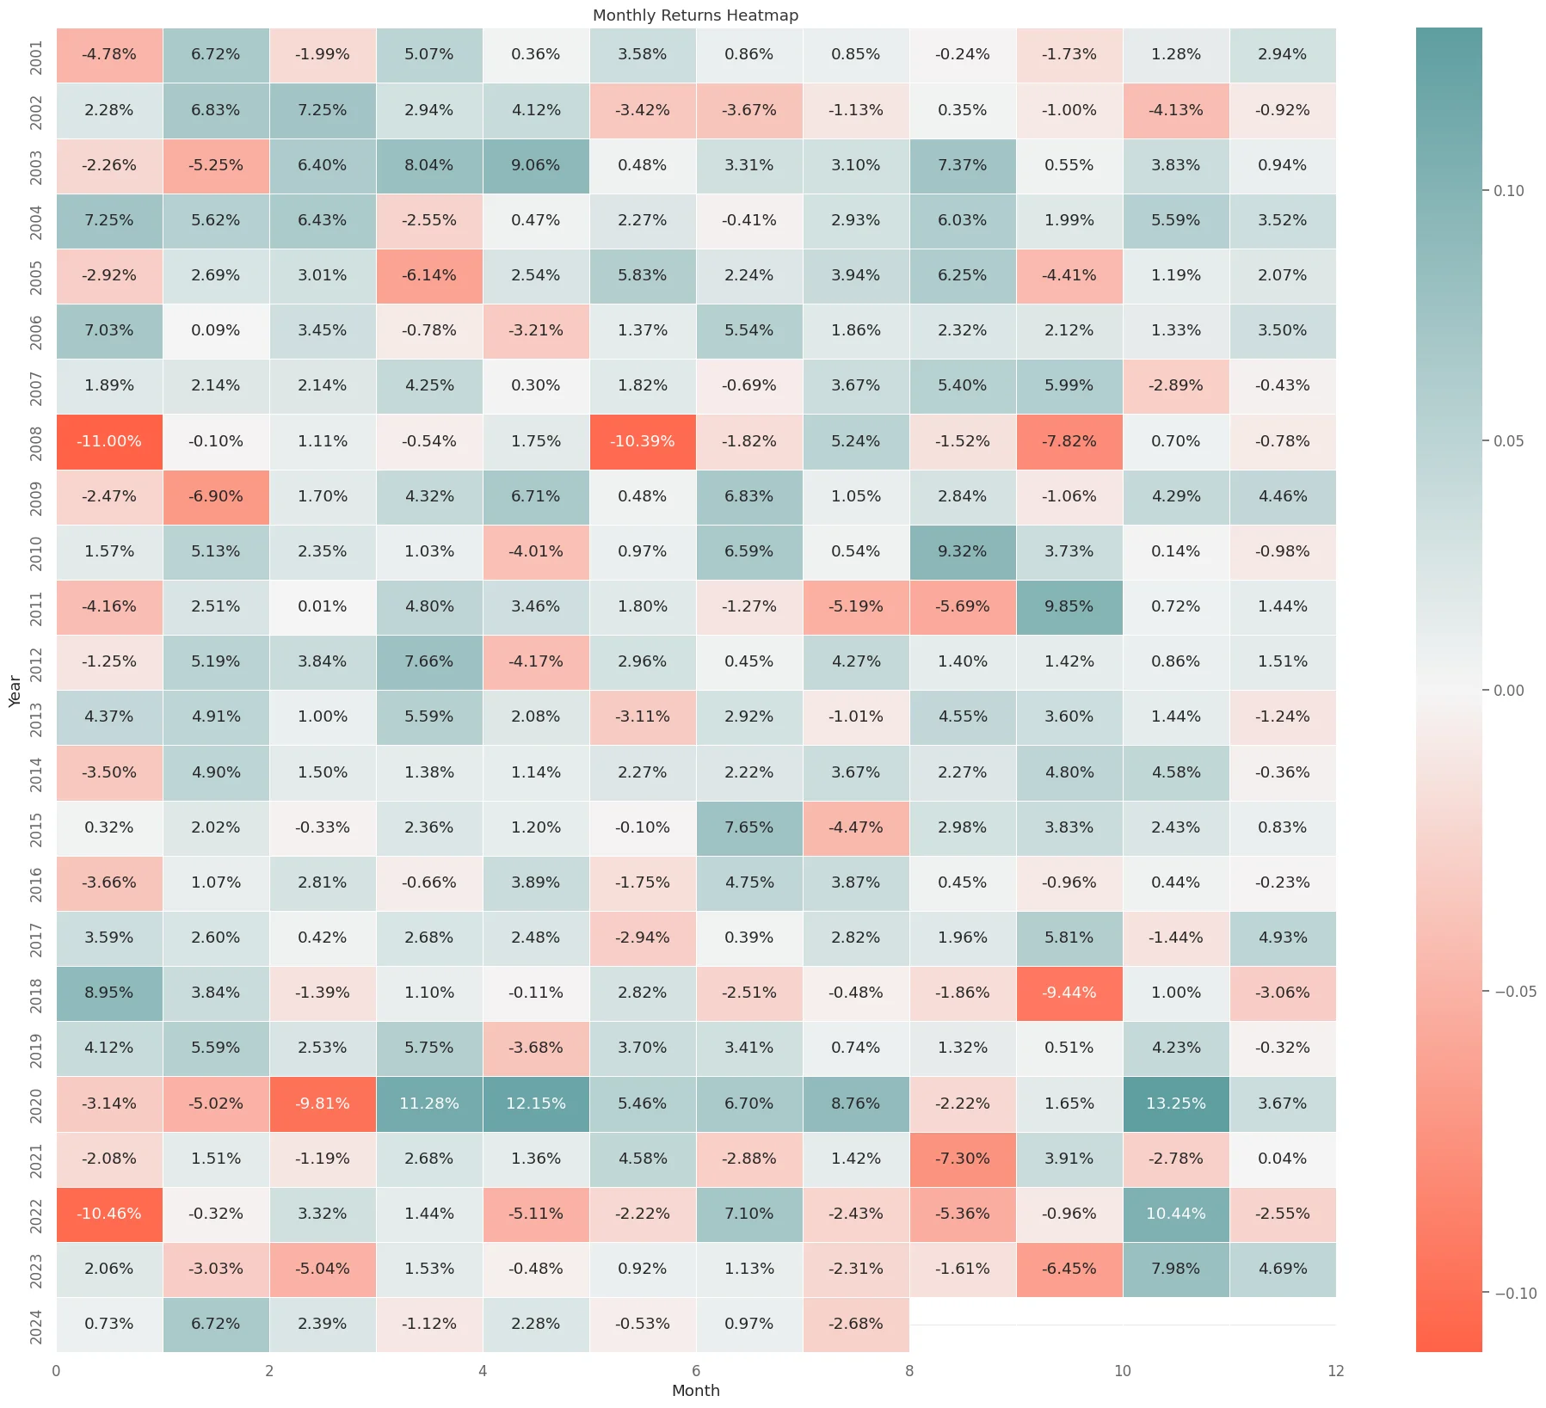Click the -9.44% cell in 2018
Viewport: 1546px width, 1408px height.
(1069, 993)
